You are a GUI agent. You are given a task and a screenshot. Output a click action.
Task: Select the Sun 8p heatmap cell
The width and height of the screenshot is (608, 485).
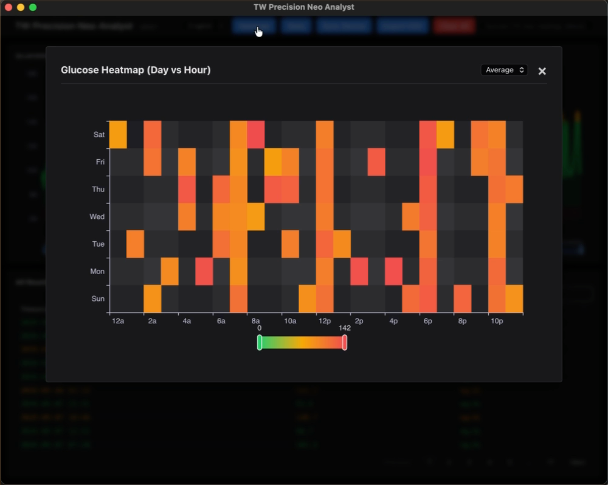(462, 298)
